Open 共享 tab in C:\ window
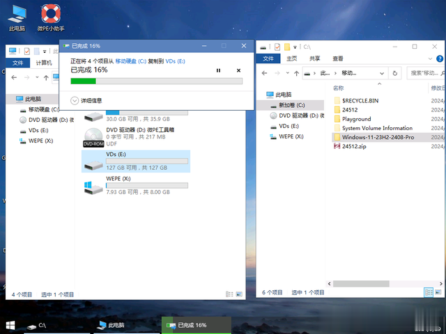 pos(314,58)
